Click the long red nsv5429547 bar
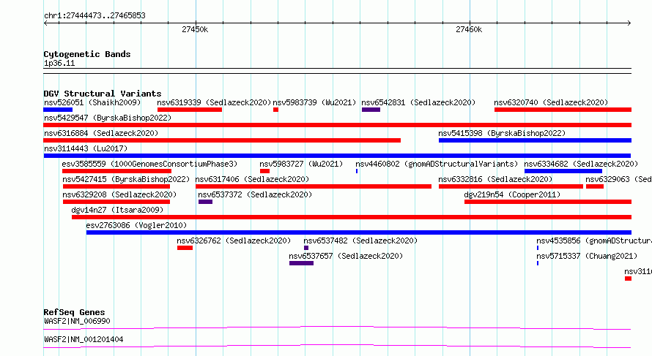652x356 pixels. [337, 125]
